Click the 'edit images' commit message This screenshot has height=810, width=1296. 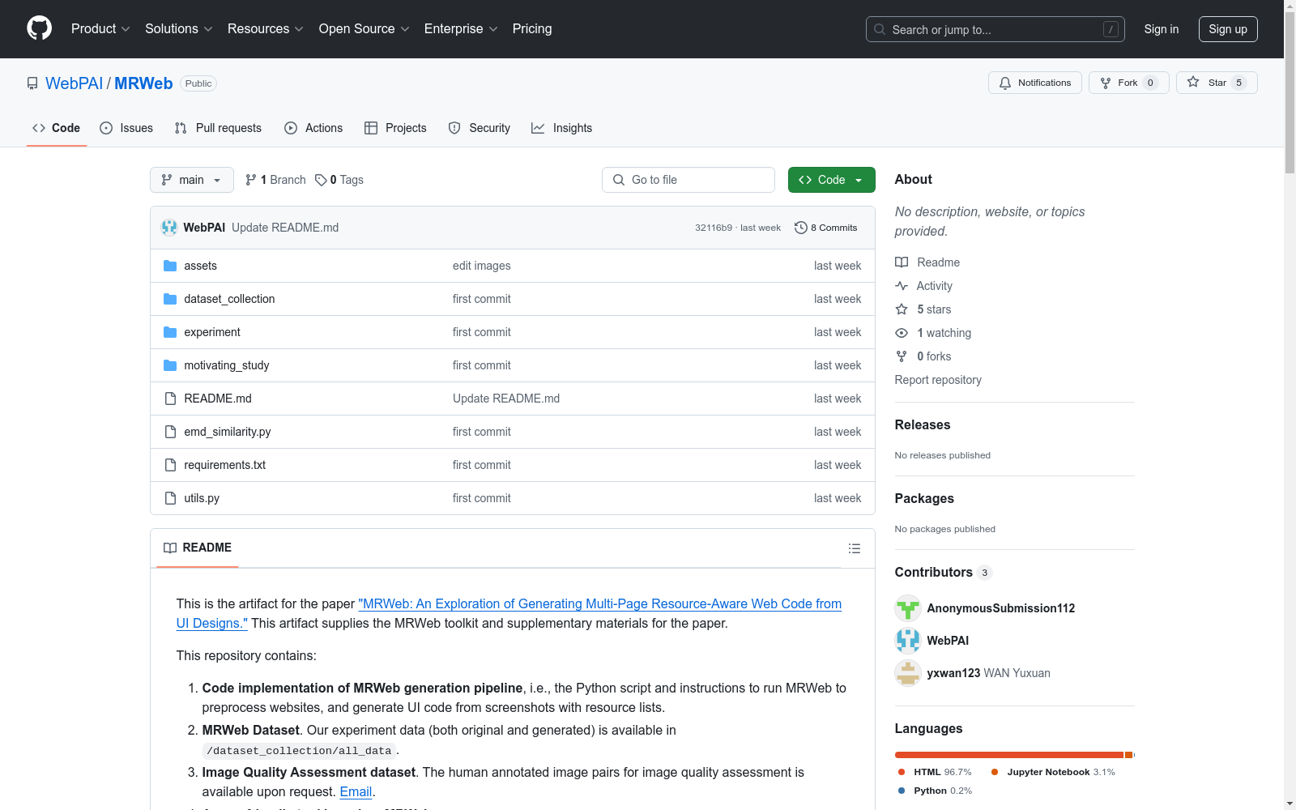point(482,266)
